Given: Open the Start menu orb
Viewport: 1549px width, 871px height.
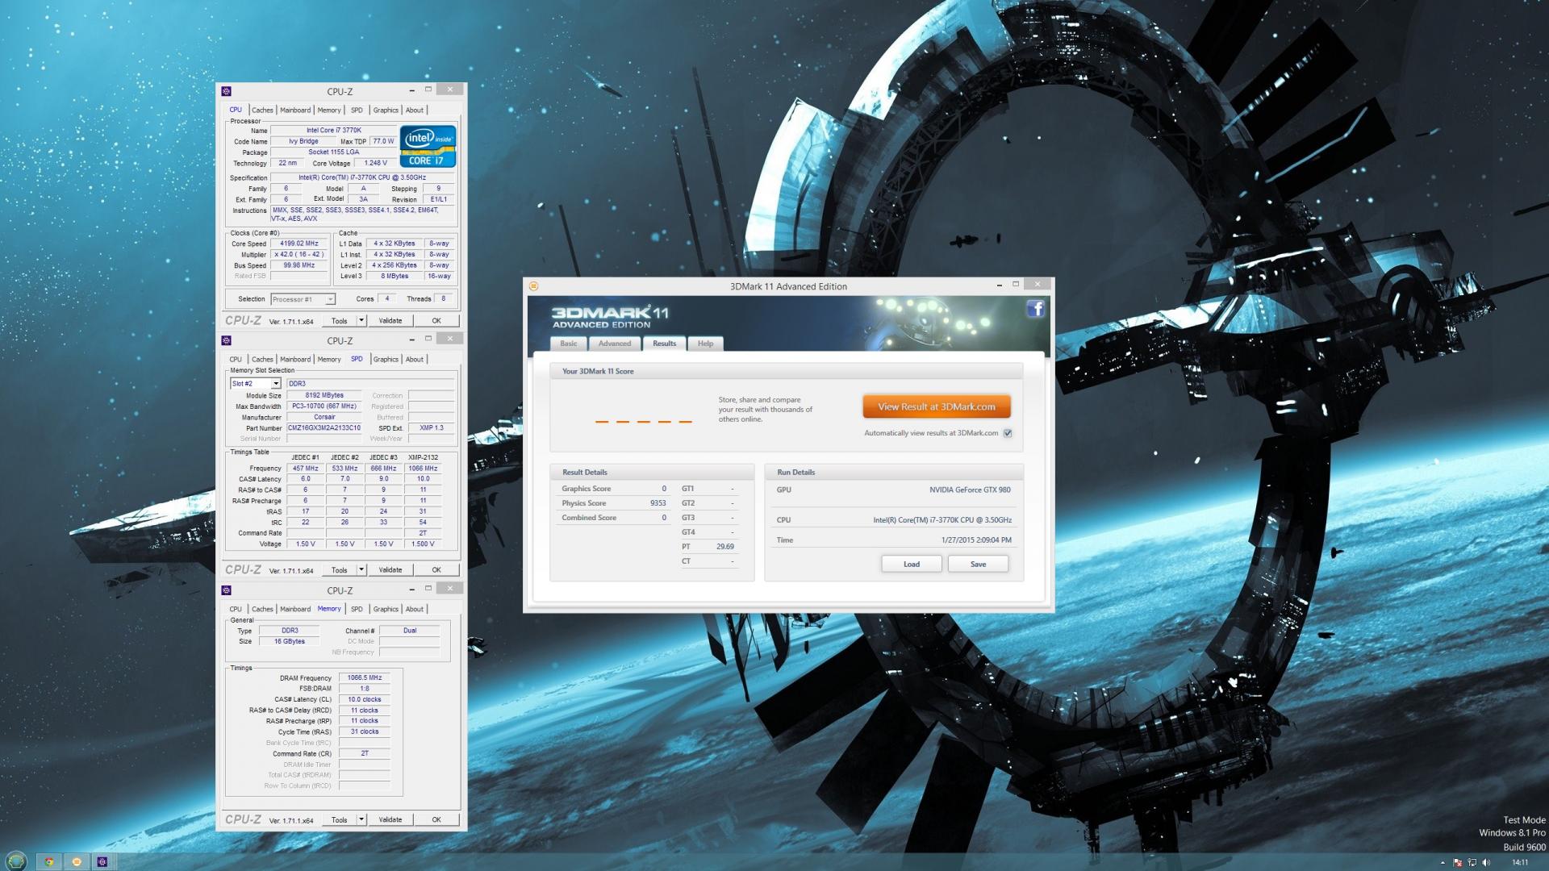Looking at the screenshot, I should (x=16, y=861).
